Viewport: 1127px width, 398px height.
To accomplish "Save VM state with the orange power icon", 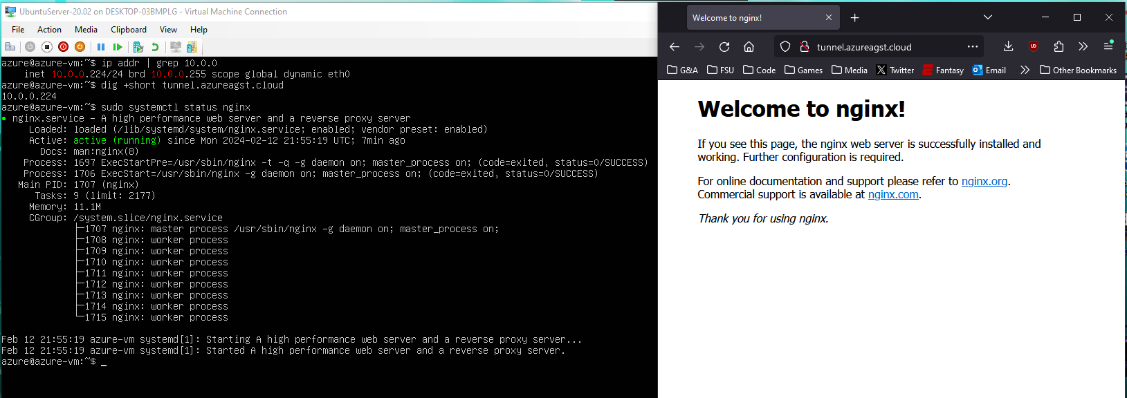I will coord(80,47).
